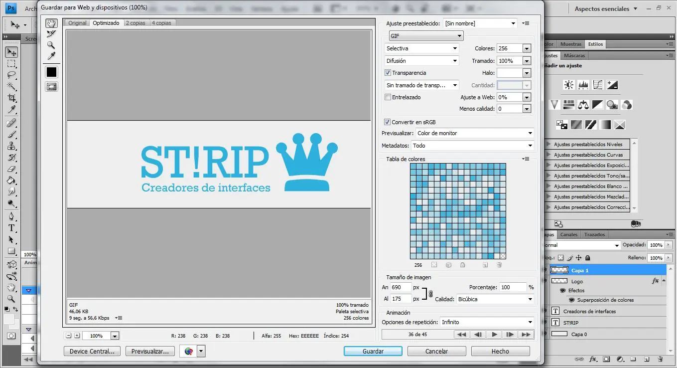Hide the Superposición de colores effect
Viewport: 677px width, 368px height.
tap(571, 300)
